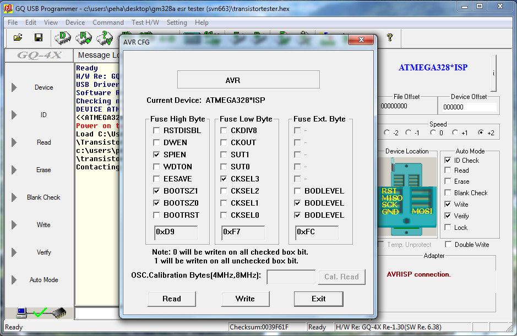Open the Test H/W menu
The height and width of the screenshot is (336, 517).
pyautogui.click(x=145, y=23)
